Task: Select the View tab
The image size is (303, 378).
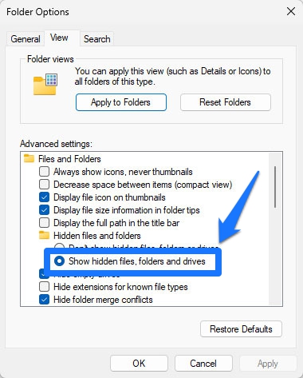Action: pos(59,38)
